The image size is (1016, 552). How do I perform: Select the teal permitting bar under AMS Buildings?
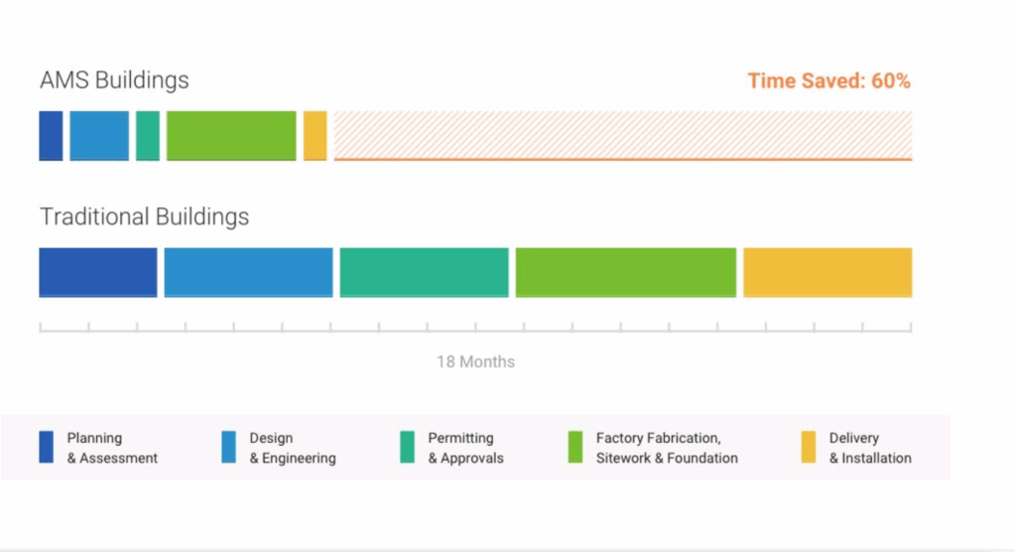[x=148, y=136]
